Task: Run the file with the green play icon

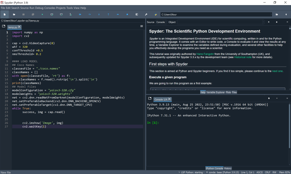Action: 42,14
